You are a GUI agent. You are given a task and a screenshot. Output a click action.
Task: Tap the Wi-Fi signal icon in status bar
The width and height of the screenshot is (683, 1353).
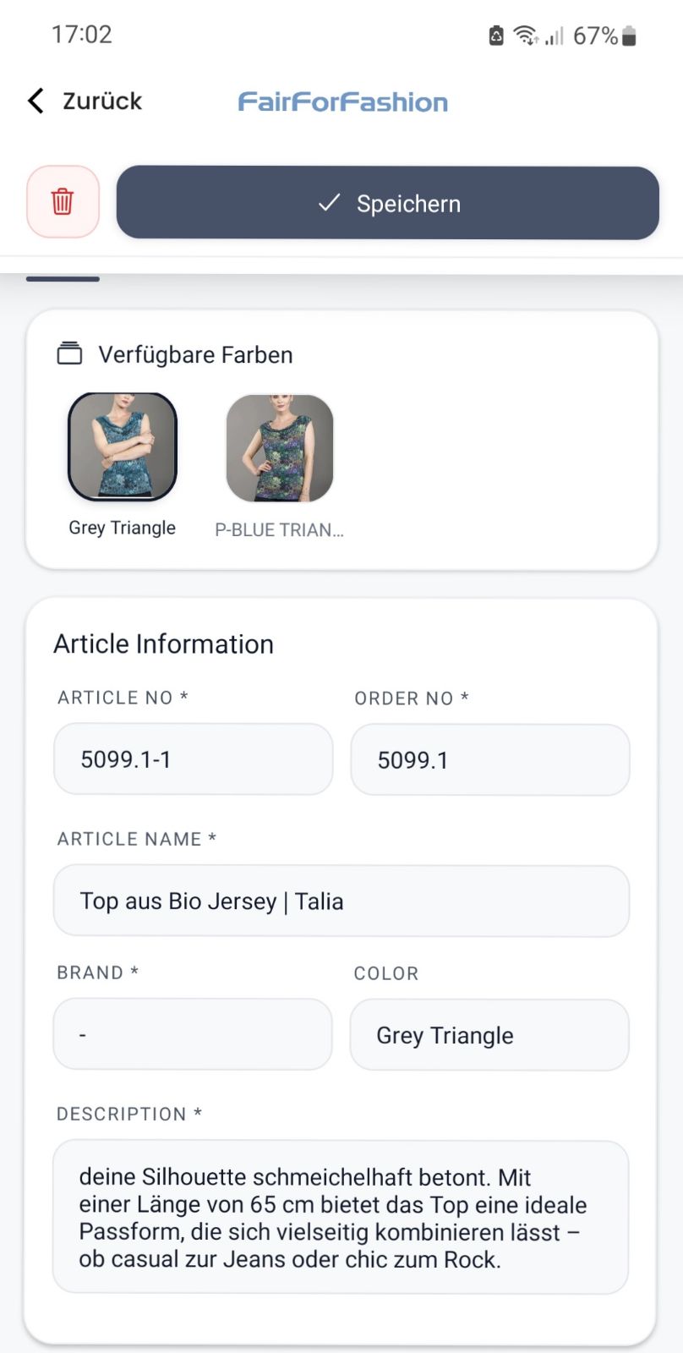coord(526,36)
